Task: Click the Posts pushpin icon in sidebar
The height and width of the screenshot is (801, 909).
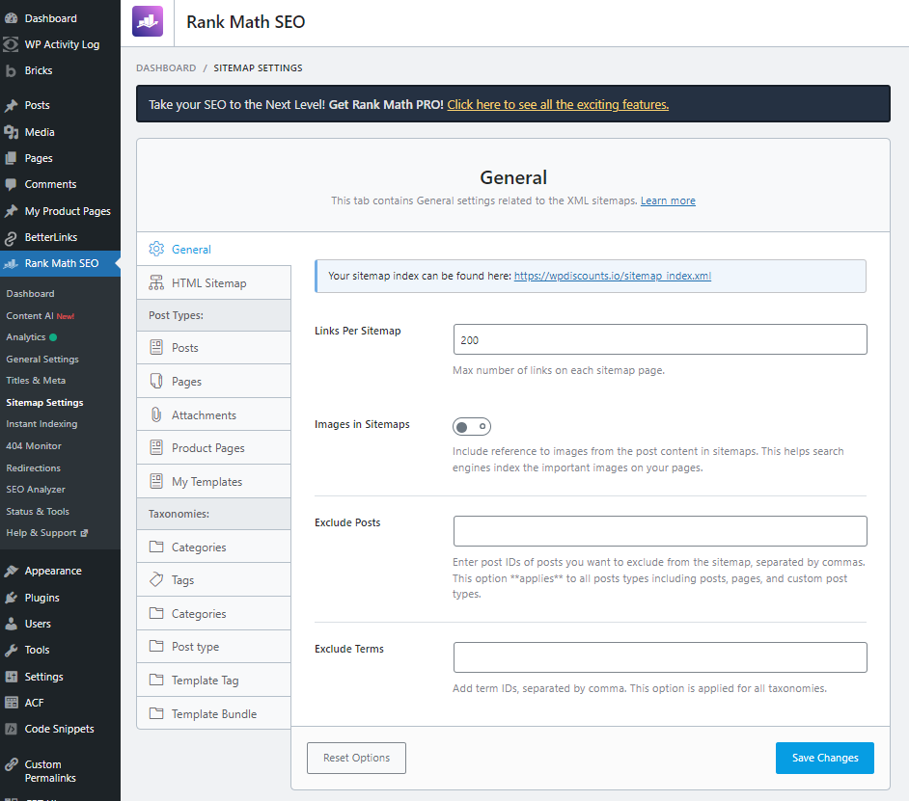Action: 11,105
